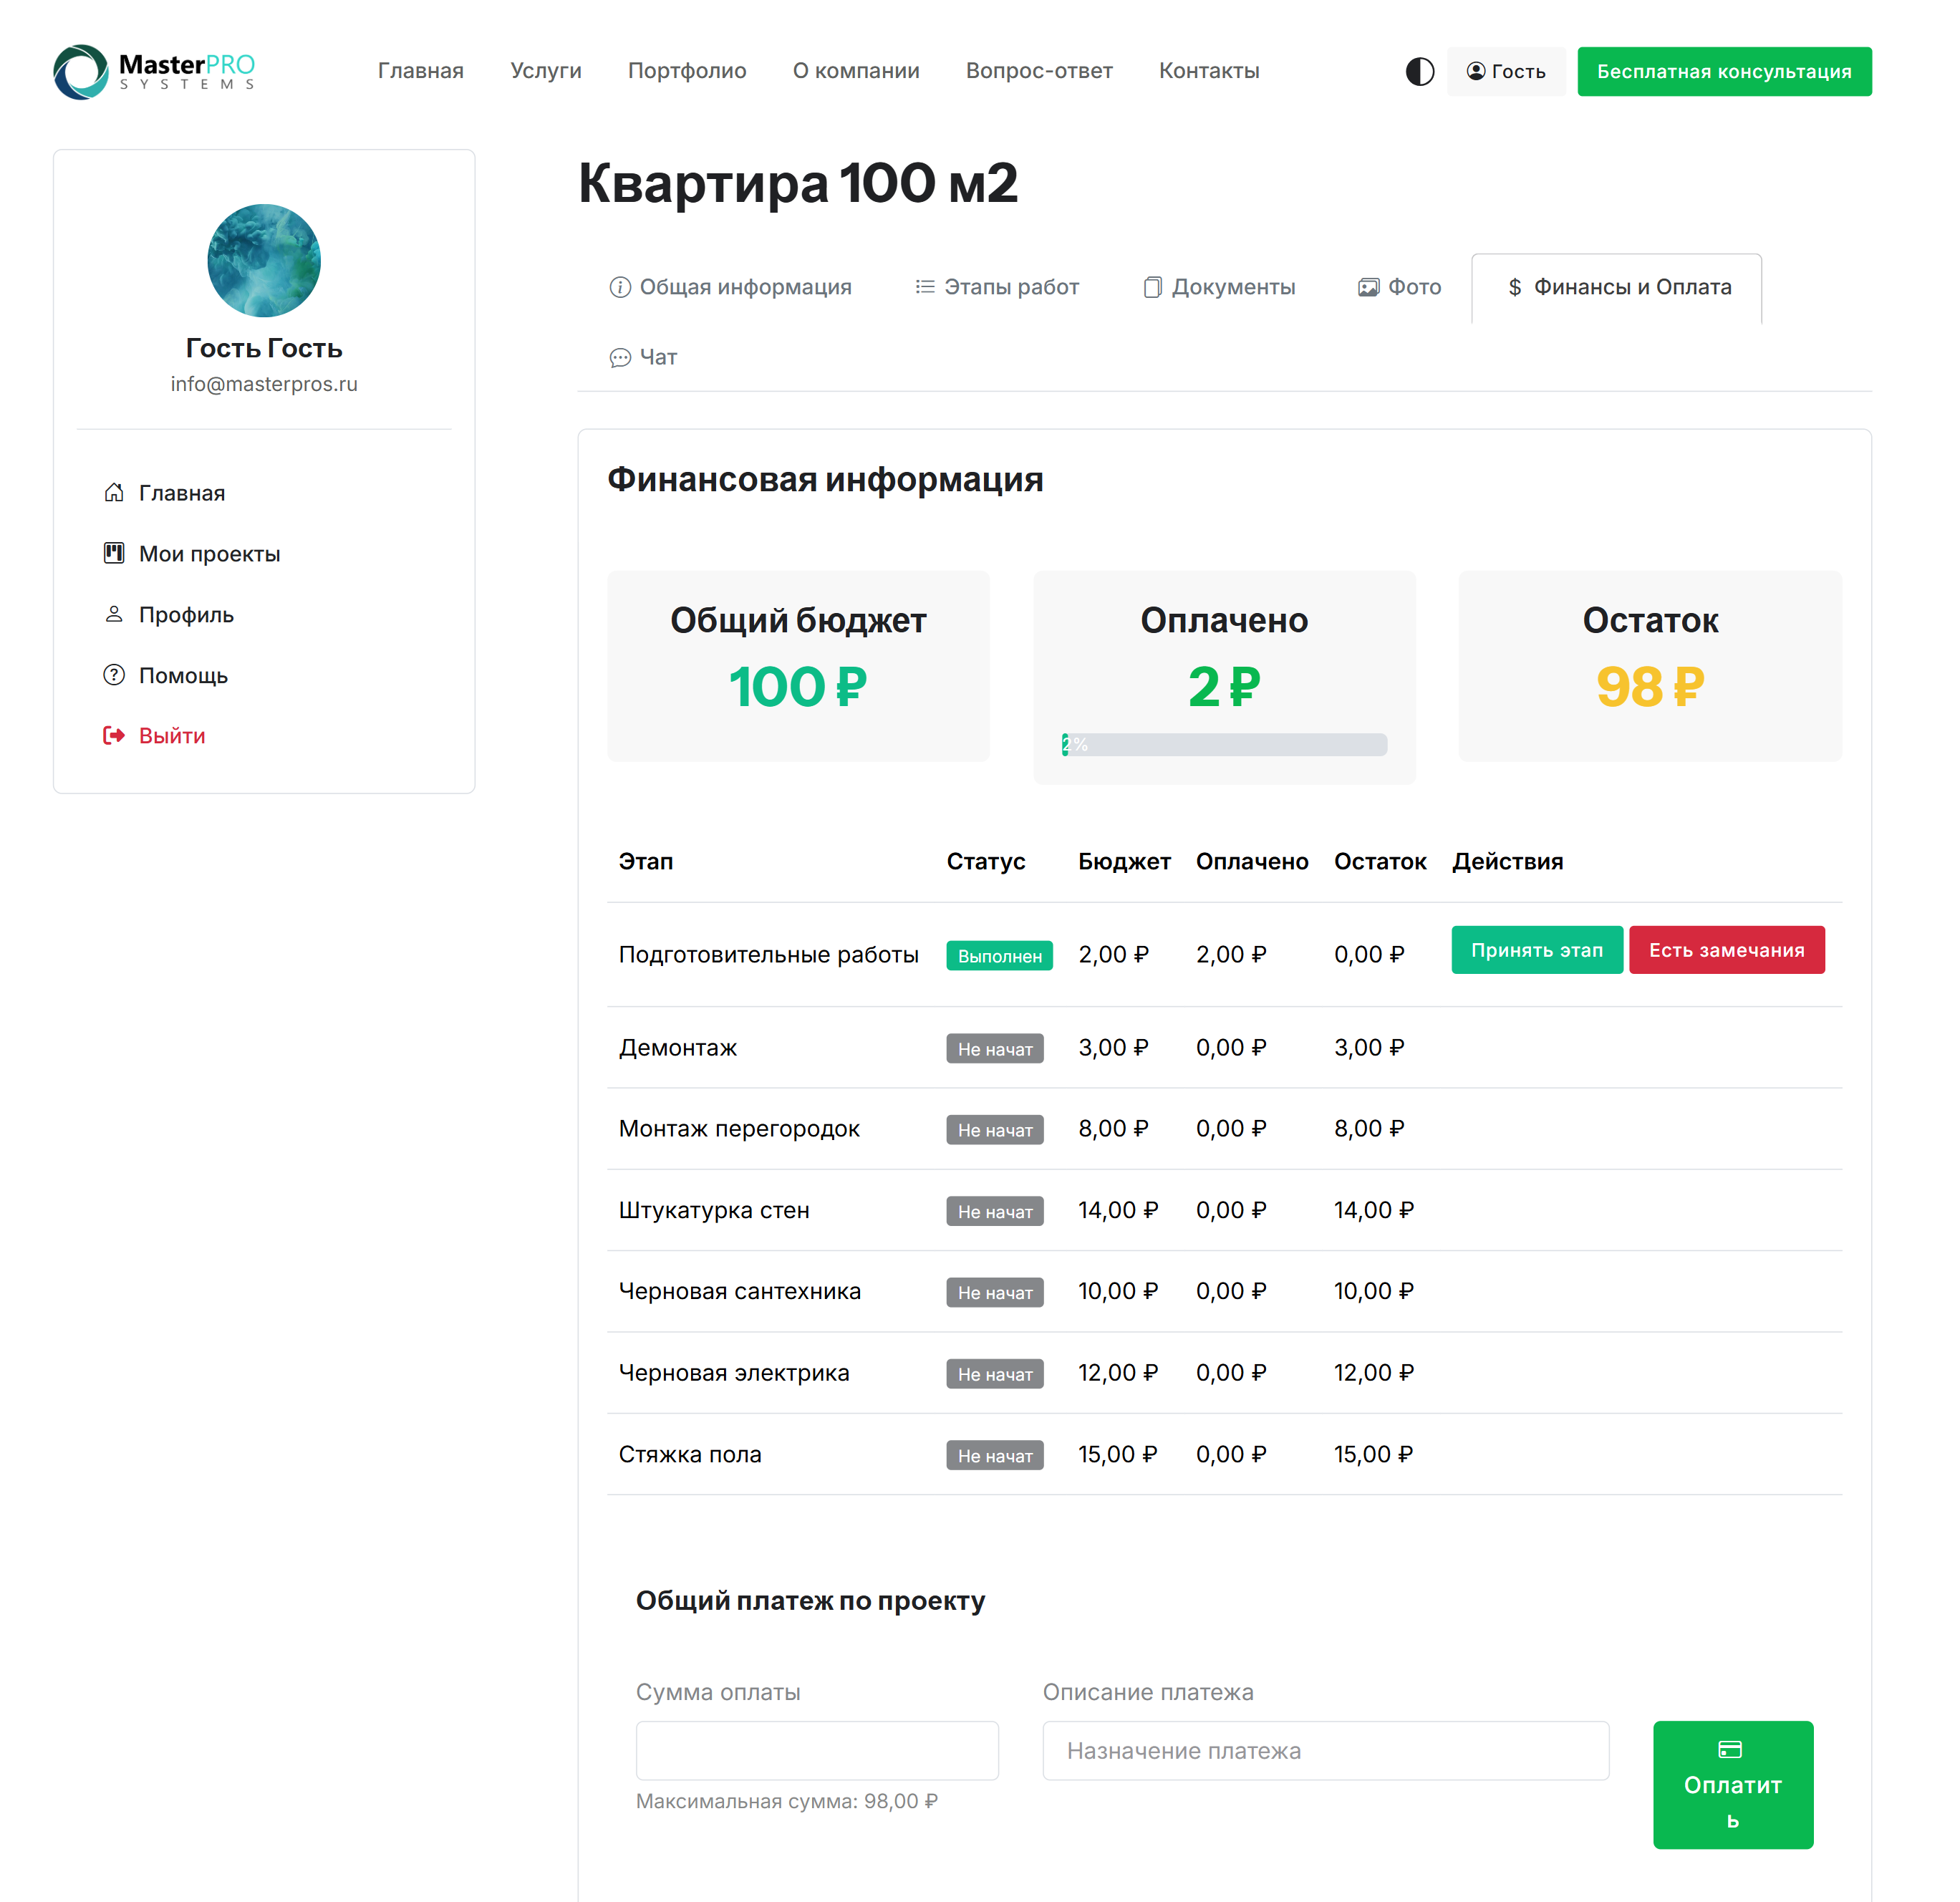Image resolution: width=1960 pixels, height=1902 pixels.
Task: Open the Гость user account button
Action: [1505, 71]
